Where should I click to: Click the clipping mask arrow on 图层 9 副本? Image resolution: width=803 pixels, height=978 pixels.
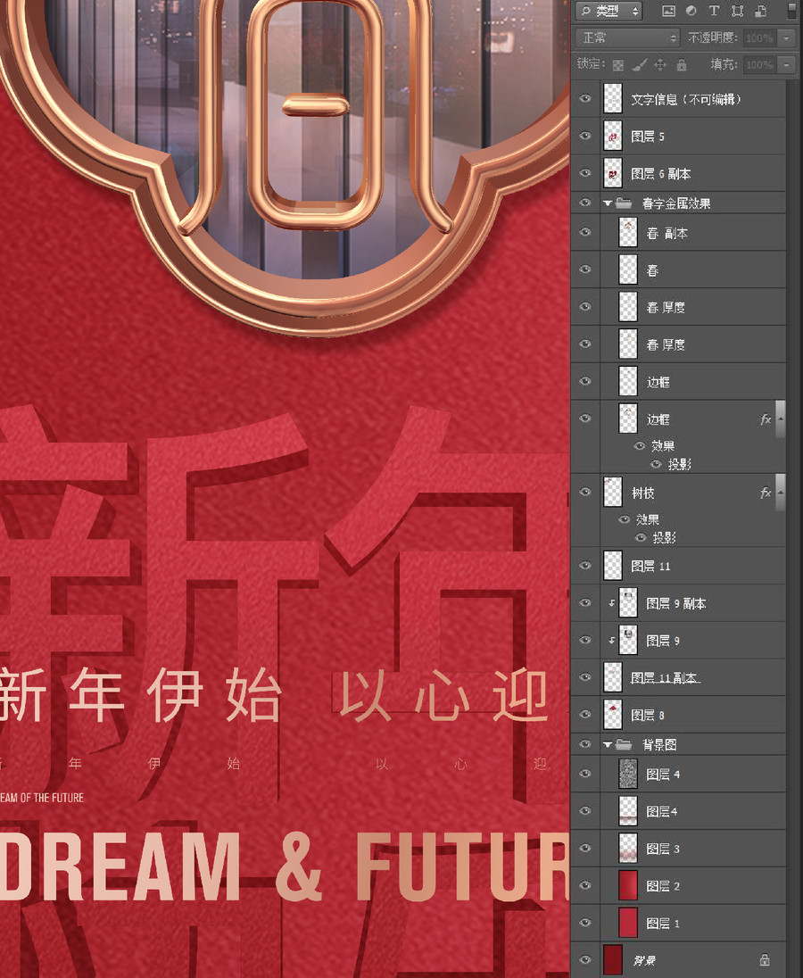611,603
